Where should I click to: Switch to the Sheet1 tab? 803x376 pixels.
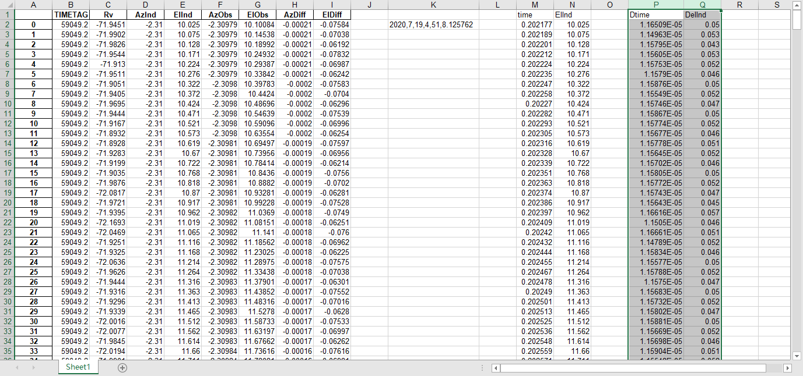(x=78, y=368)
